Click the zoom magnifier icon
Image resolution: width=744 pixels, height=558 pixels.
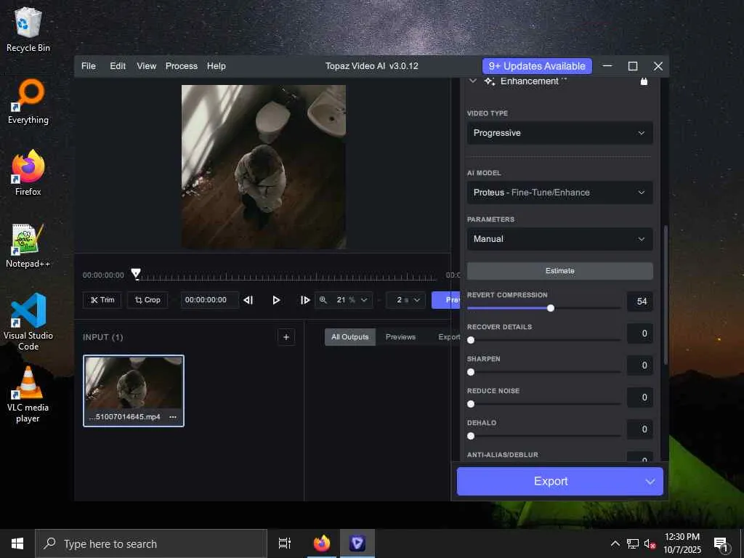pos(323,300)
